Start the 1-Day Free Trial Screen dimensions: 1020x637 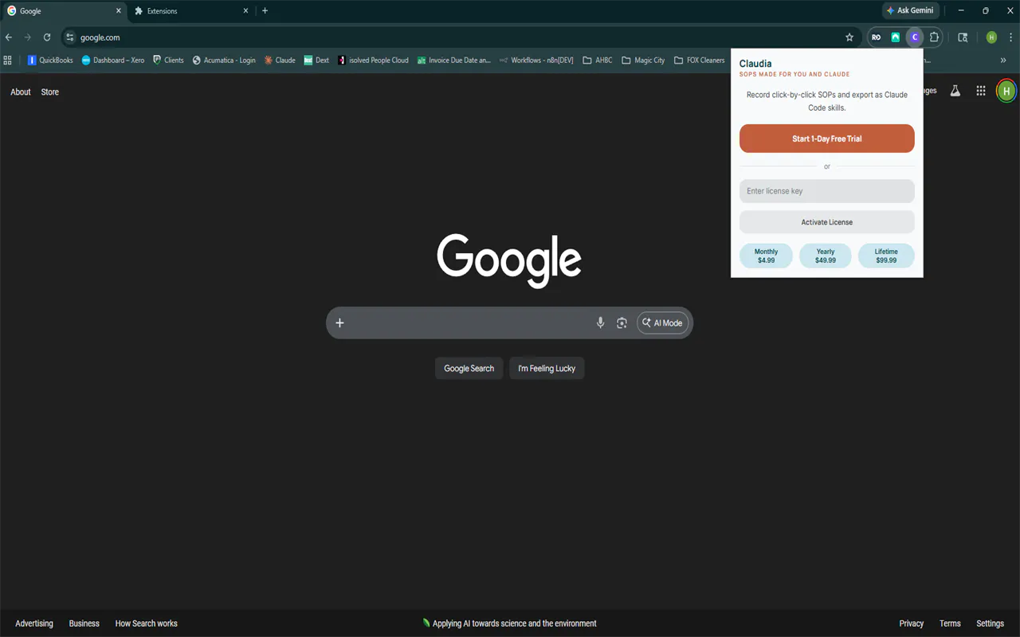click(827, 139)
